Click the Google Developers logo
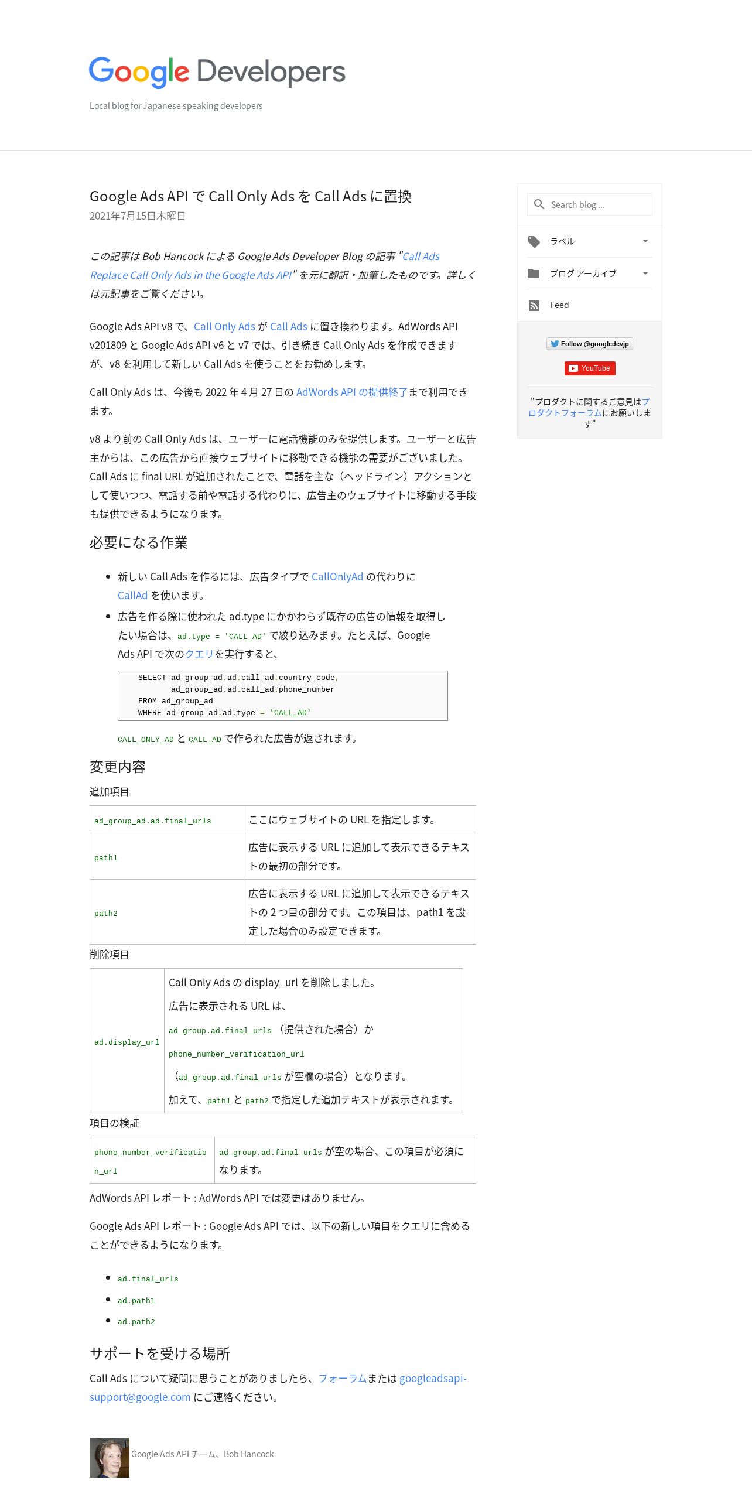The image size is (752, 1504). [217, 73]
